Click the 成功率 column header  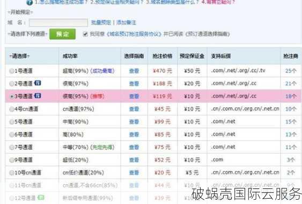pos(70,56)
